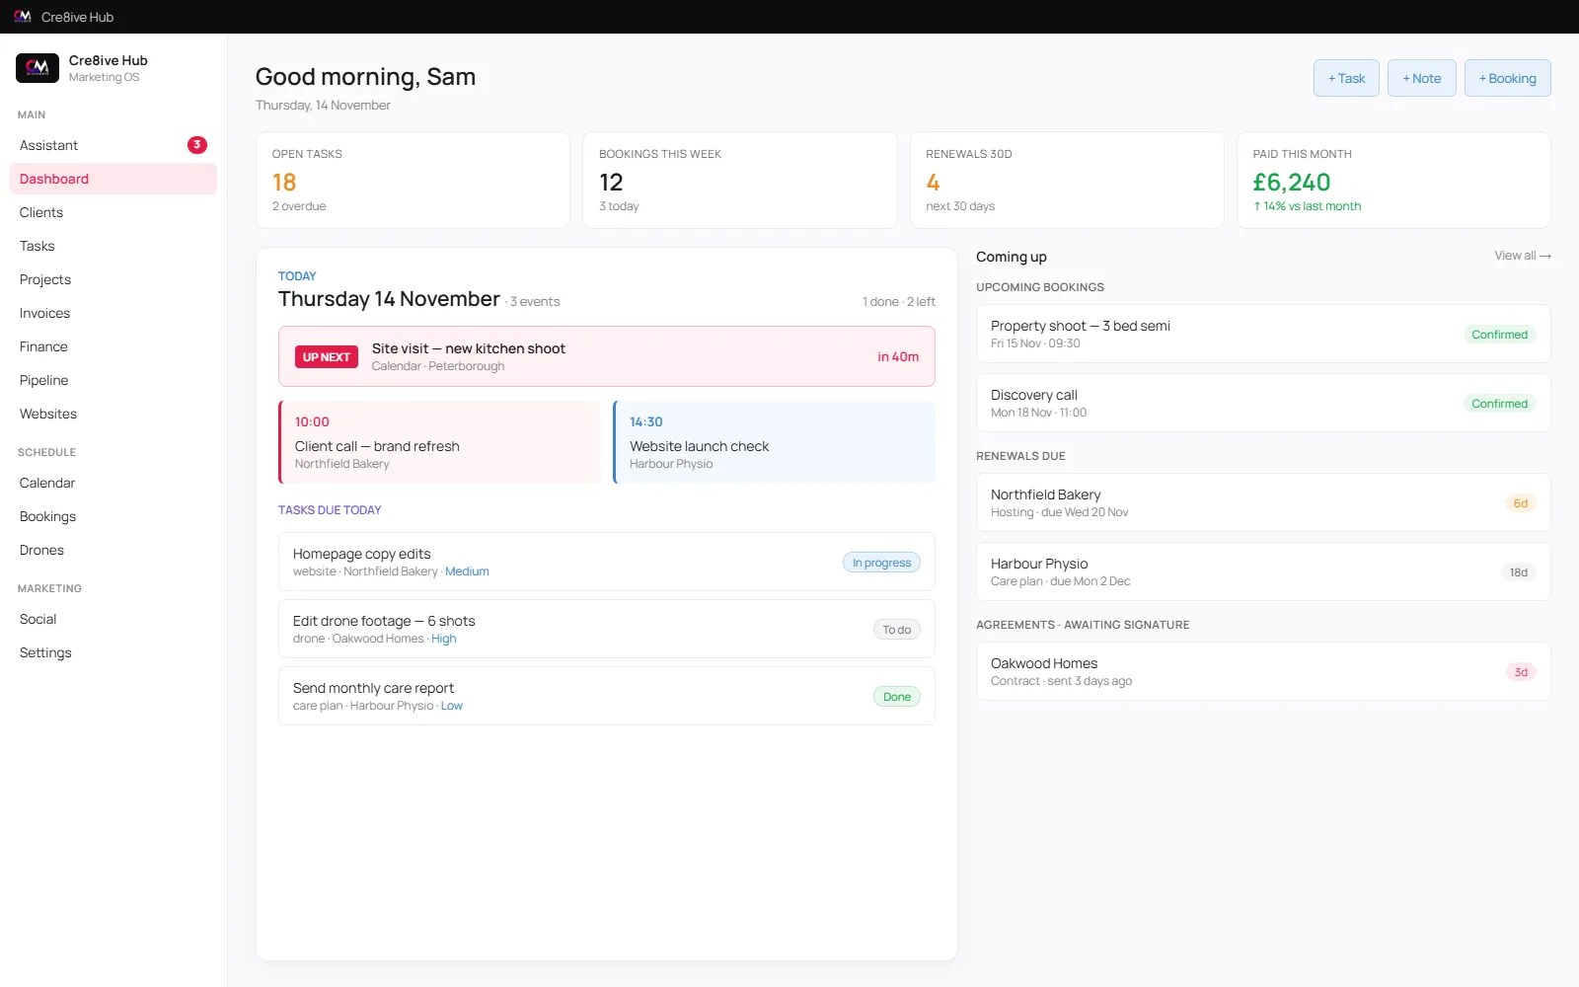Go to the Dashboard section
Image resolution: width=1579 pixels, height=987 pixels.
113,179
